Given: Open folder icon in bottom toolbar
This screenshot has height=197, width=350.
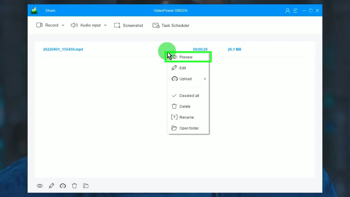Looking at the screenshot, I should (86, 186).
